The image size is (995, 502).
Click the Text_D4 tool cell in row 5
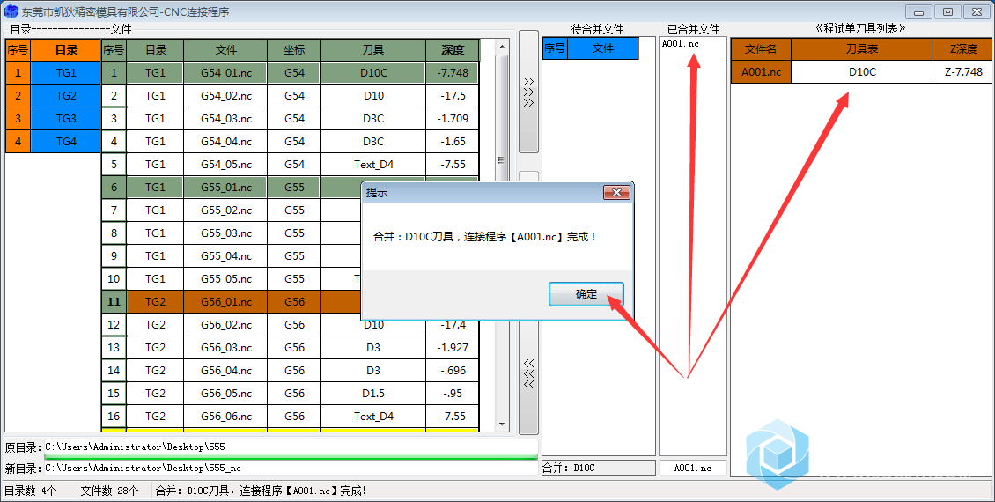tap(373, 164)
